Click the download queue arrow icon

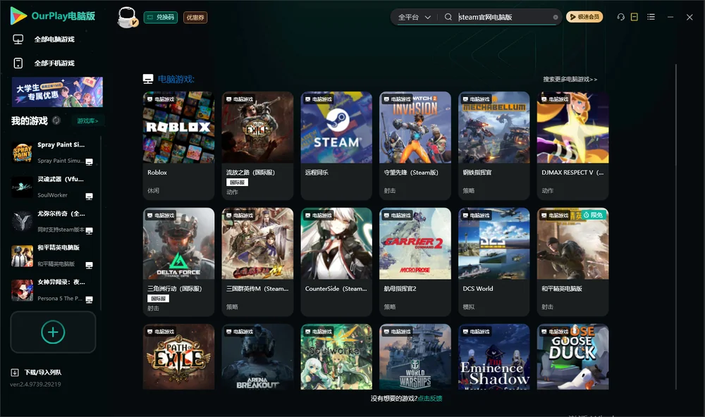coord(15,372)
